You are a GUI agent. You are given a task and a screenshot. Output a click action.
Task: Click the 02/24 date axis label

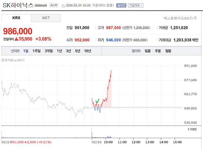(97, 142)
